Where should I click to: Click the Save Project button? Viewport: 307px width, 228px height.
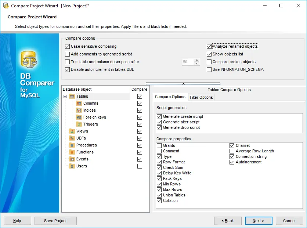tap(55, 221)
